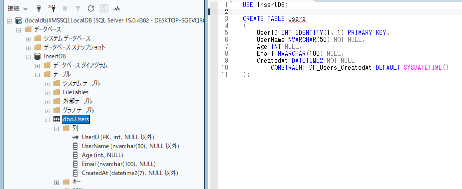
Task: Click the table grid icon for dbo.Users
Action: pyautogui.click(x=56, y=119)
